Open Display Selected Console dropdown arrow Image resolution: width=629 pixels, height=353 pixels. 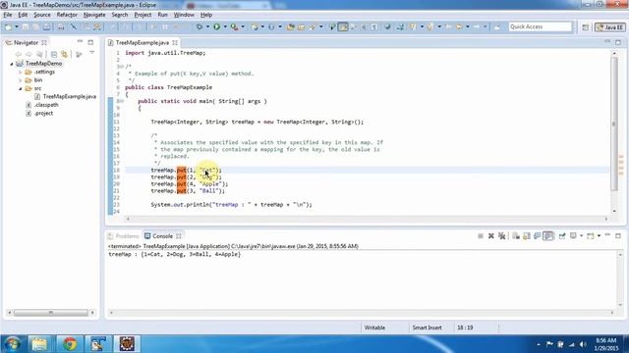[581, 236]
